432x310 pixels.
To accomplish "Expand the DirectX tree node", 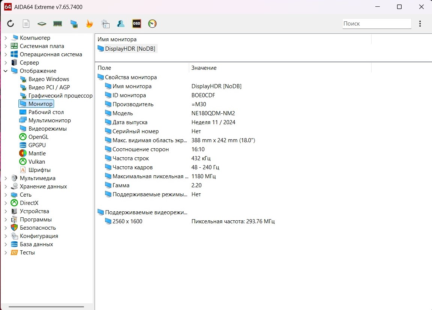I will [6, 203].
